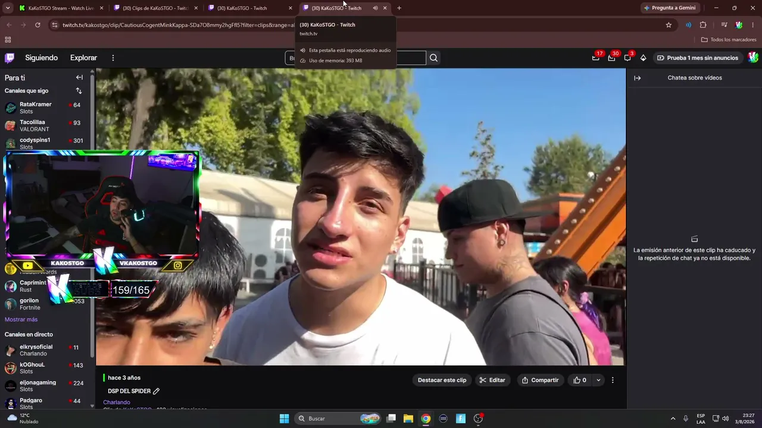Open Padgaro live channel

coord(45,404)
